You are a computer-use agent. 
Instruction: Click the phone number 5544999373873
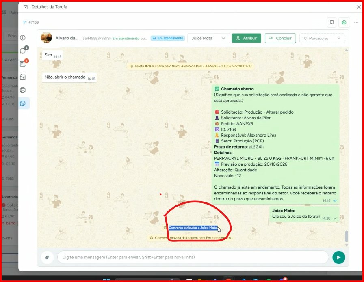click(x=96, y=38)
